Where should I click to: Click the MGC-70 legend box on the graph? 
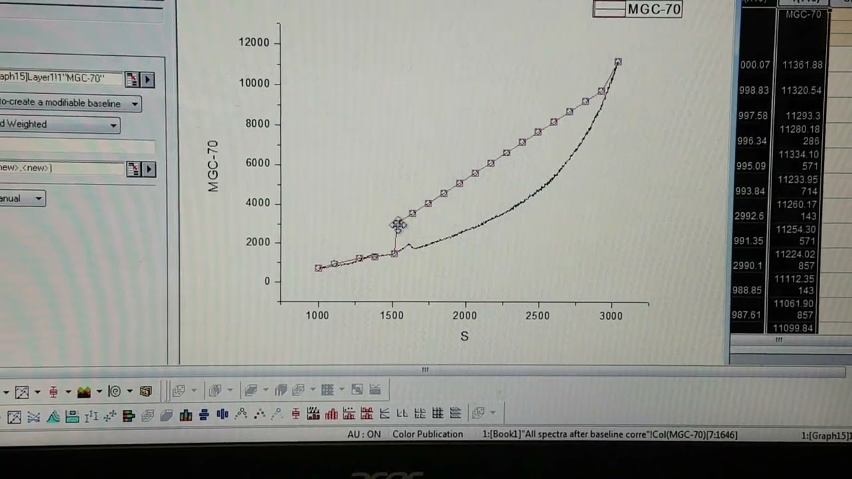(638, 9)
